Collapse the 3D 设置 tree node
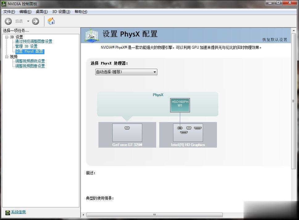This screenshot has width=299, height=220. (x=7, y=37)
